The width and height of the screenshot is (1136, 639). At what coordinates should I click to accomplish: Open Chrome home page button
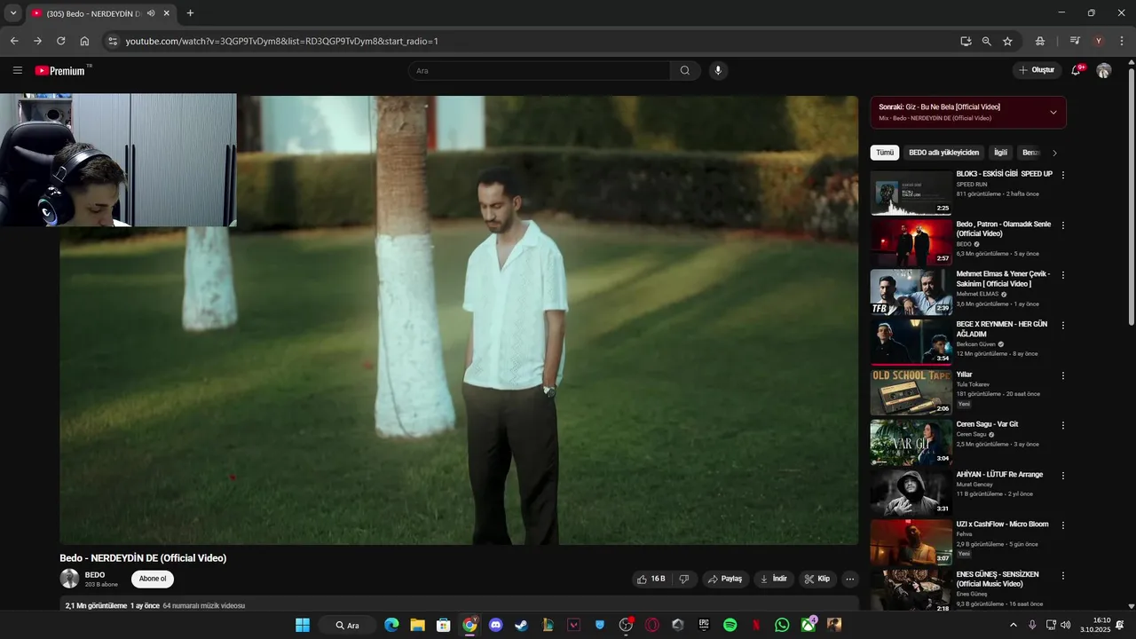click(x=84, y=41)
